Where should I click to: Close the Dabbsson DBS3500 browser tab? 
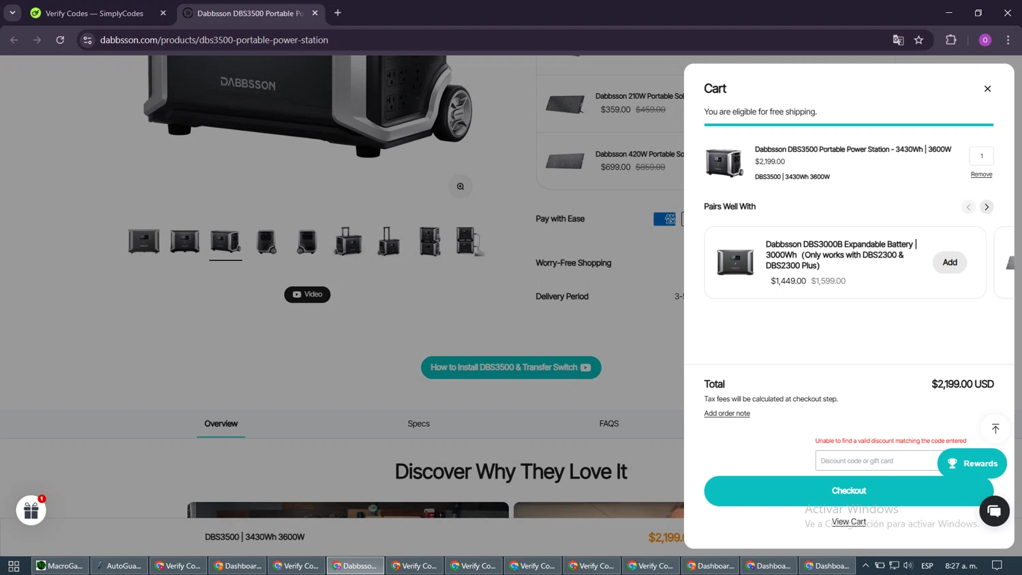coord(315,13)
